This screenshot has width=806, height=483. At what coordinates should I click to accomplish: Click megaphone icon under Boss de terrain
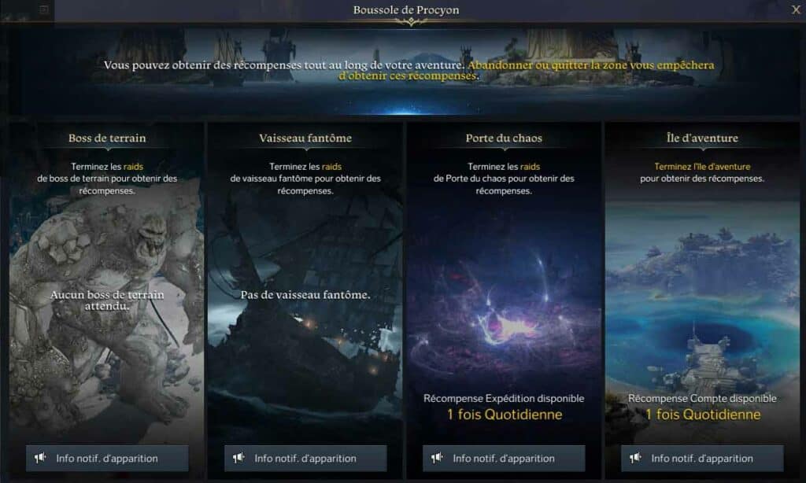pos(40,458)
